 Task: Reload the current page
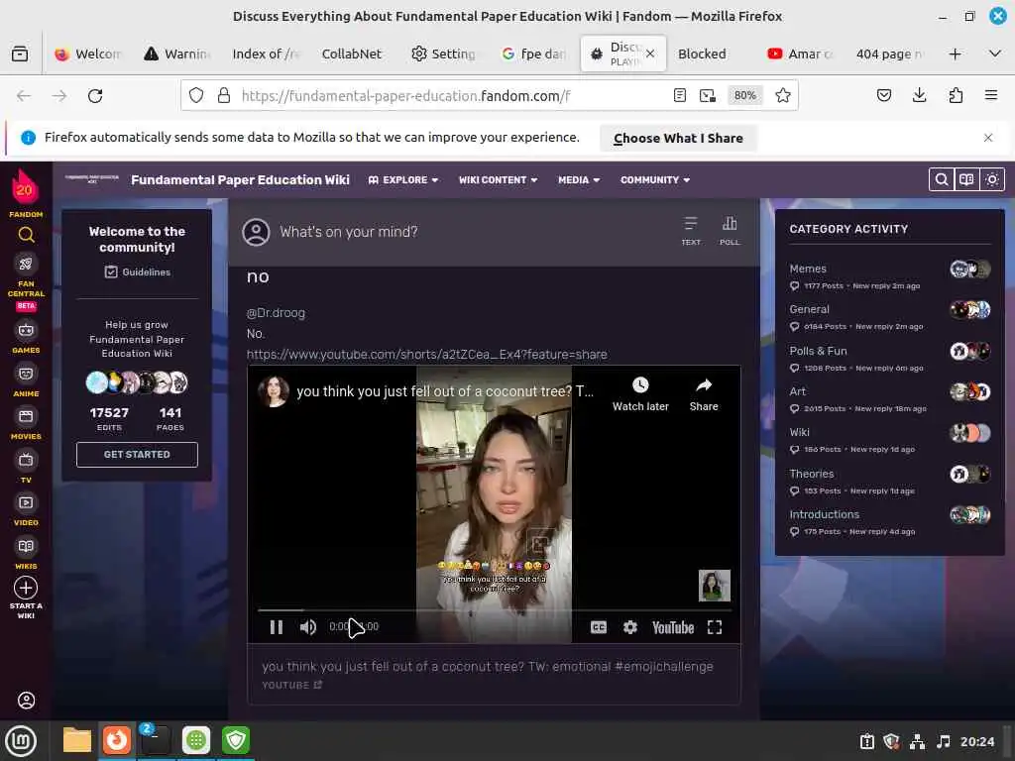pyautogui.click(x=95, y=96)
